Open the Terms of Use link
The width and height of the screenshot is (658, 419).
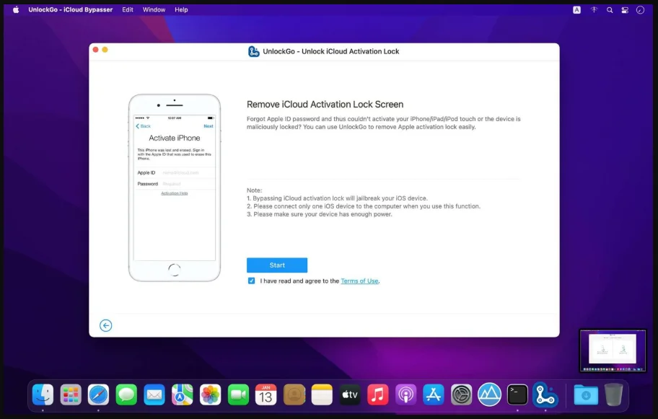point(359,281)
